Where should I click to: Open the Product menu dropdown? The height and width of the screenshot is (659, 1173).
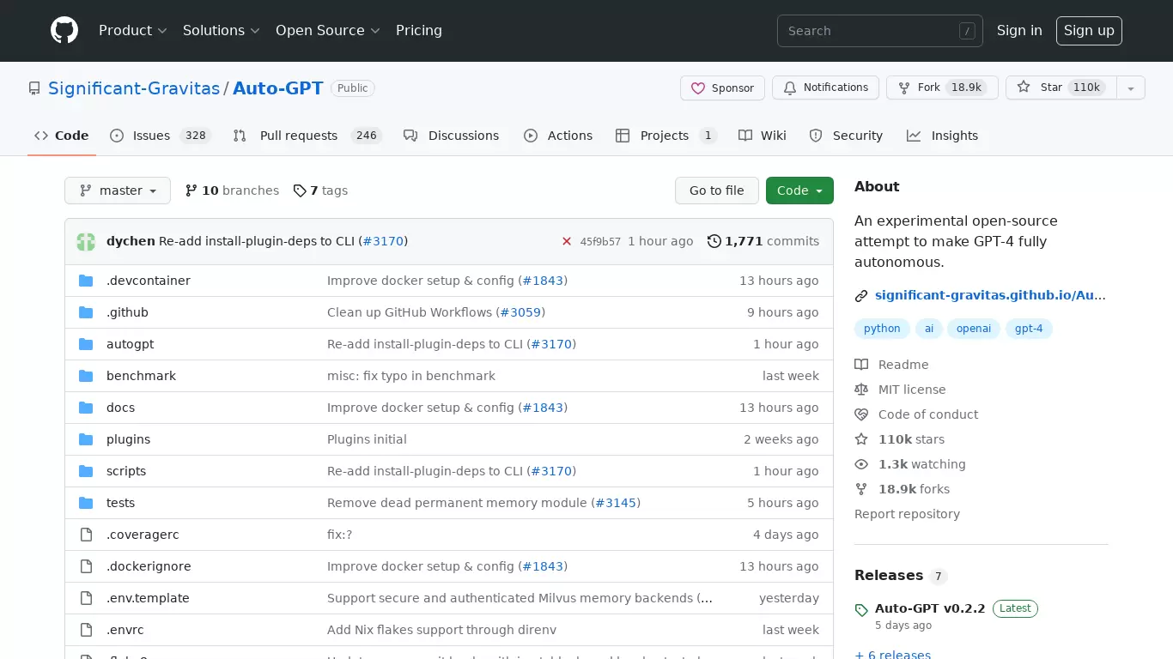coord(132,30)
